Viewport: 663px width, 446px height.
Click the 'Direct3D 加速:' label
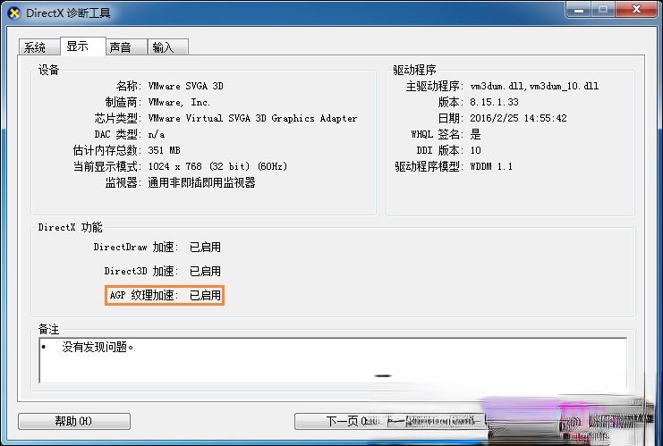pyautogui.click(x=141, y=271)
